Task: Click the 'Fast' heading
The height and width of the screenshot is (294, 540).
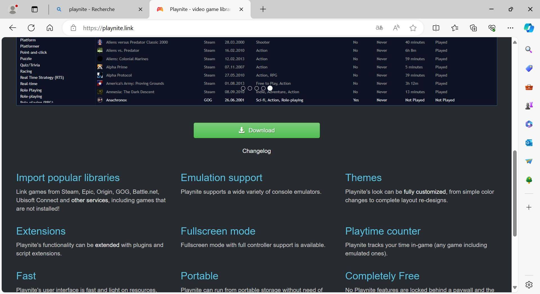Action: (x=26, y=276)
